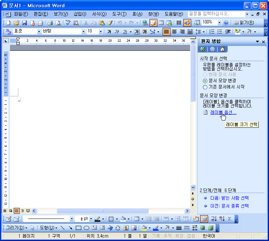
Task: Insert a table from standard toolbar
Action: 161,23
